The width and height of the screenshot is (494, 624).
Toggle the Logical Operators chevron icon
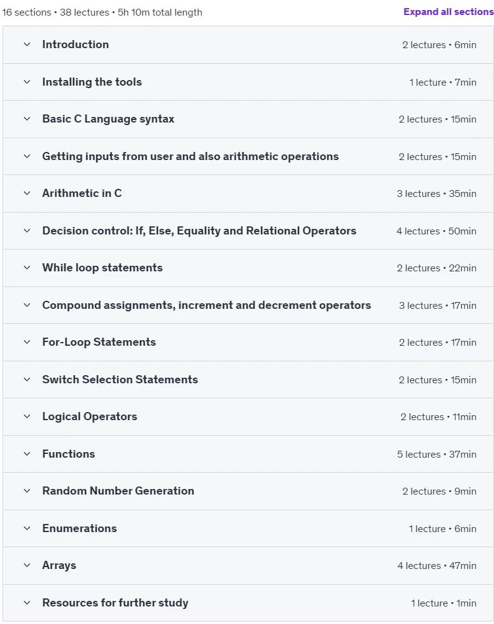(x=27, y=416)
